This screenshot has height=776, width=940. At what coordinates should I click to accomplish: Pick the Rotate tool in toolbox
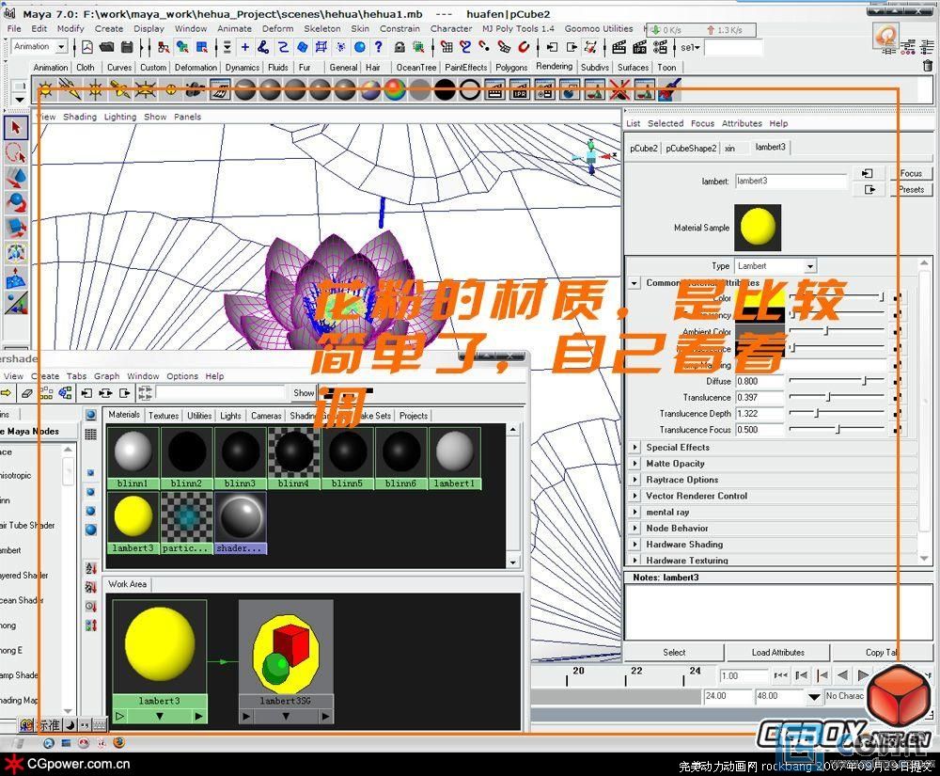[16, 202]
